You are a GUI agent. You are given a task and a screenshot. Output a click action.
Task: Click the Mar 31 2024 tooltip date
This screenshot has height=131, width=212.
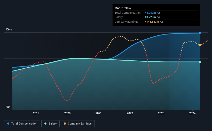[x=123, y=8]
